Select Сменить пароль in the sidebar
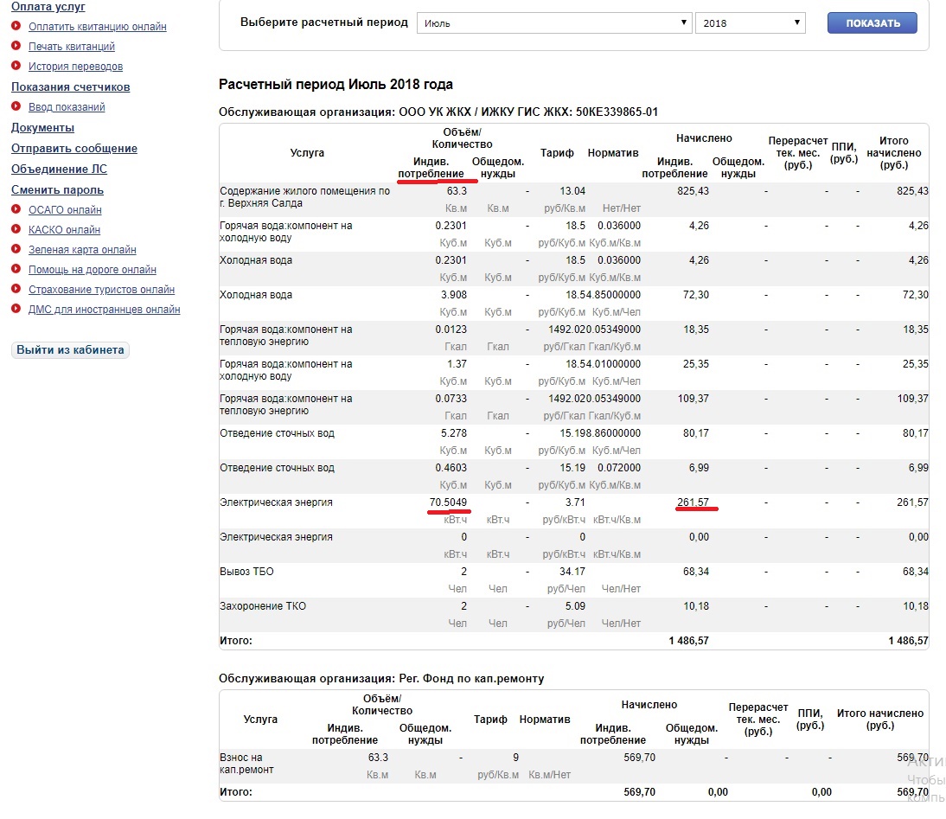 57,189
